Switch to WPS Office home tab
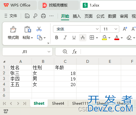This screenshot has width=136, height=115. click(18, 5)
